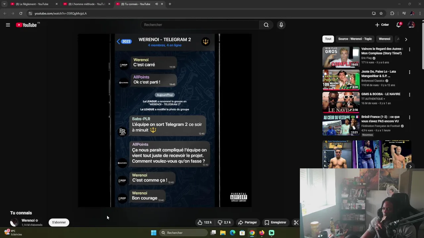
Task: Open options menu for Joote Do video
Action: point(409,72)
